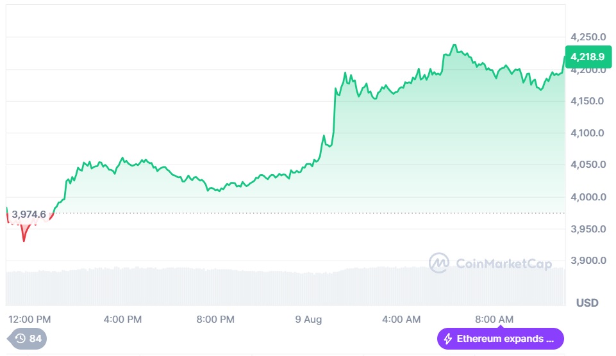
Task: Click the history clock icon beside 84
Action: (20, 338)
